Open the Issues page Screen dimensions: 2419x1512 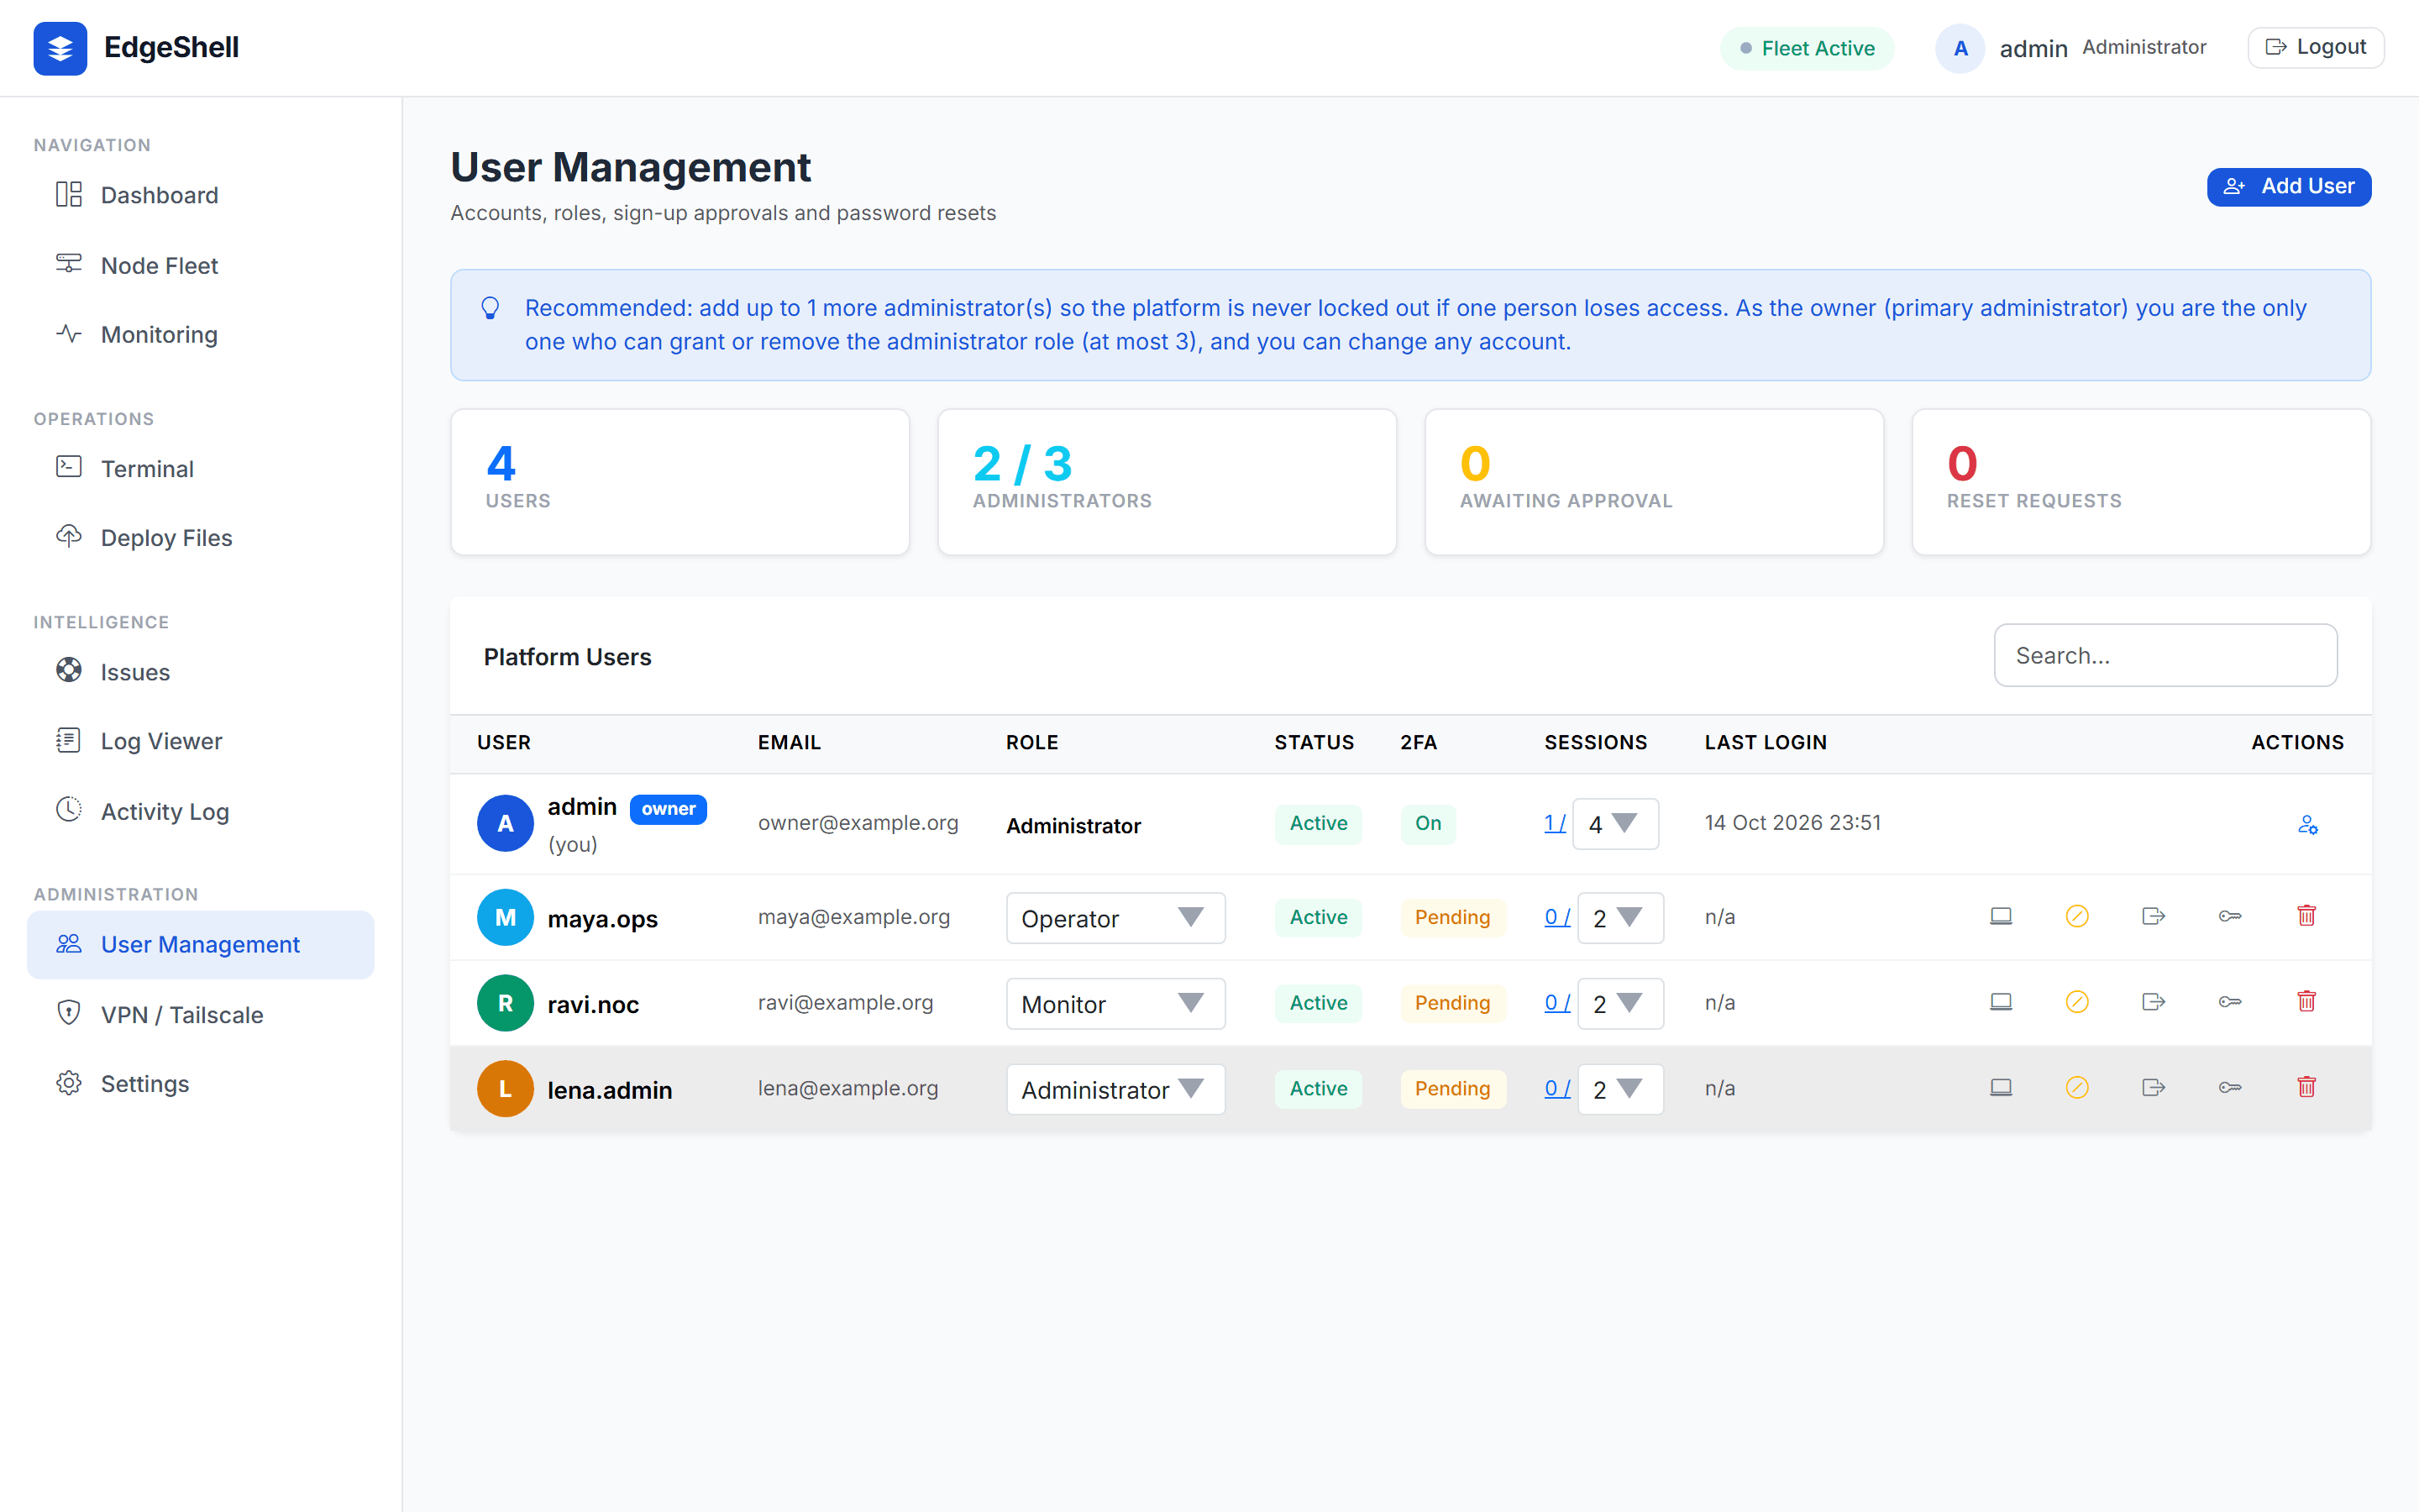[x=200, y=672]
